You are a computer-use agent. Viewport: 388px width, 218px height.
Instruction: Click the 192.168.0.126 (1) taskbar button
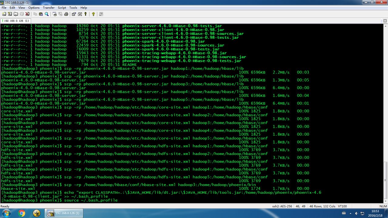click(64, 213)
